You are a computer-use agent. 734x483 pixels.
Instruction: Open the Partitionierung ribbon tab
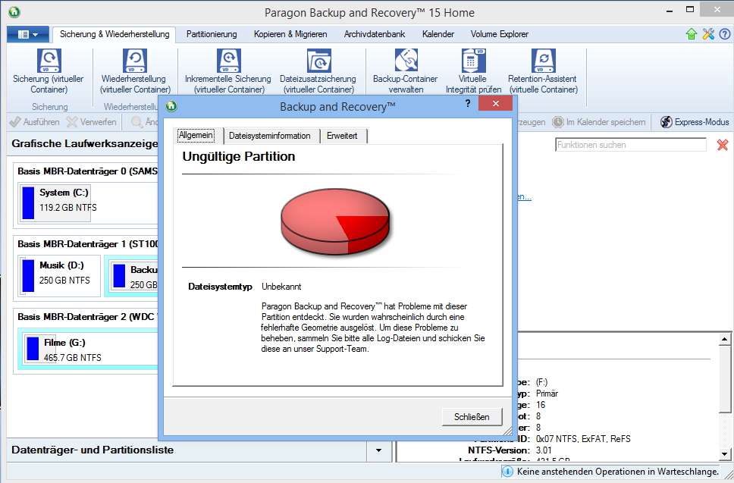point(212,34)
